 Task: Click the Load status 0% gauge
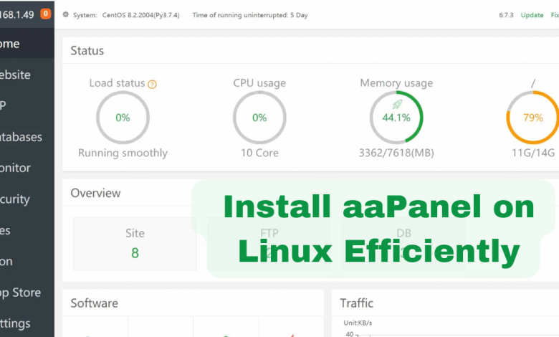click(x=123, y=118)
